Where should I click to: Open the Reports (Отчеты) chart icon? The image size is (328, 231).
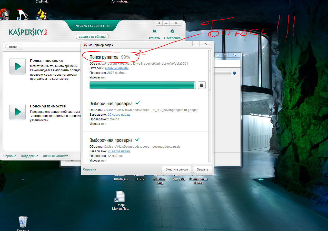click(155, 31)
